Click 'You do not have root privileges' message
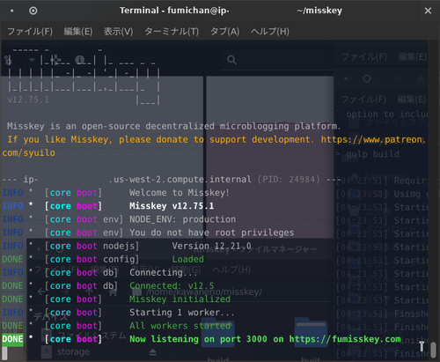The image size is (440, 362). coord(212,233)
